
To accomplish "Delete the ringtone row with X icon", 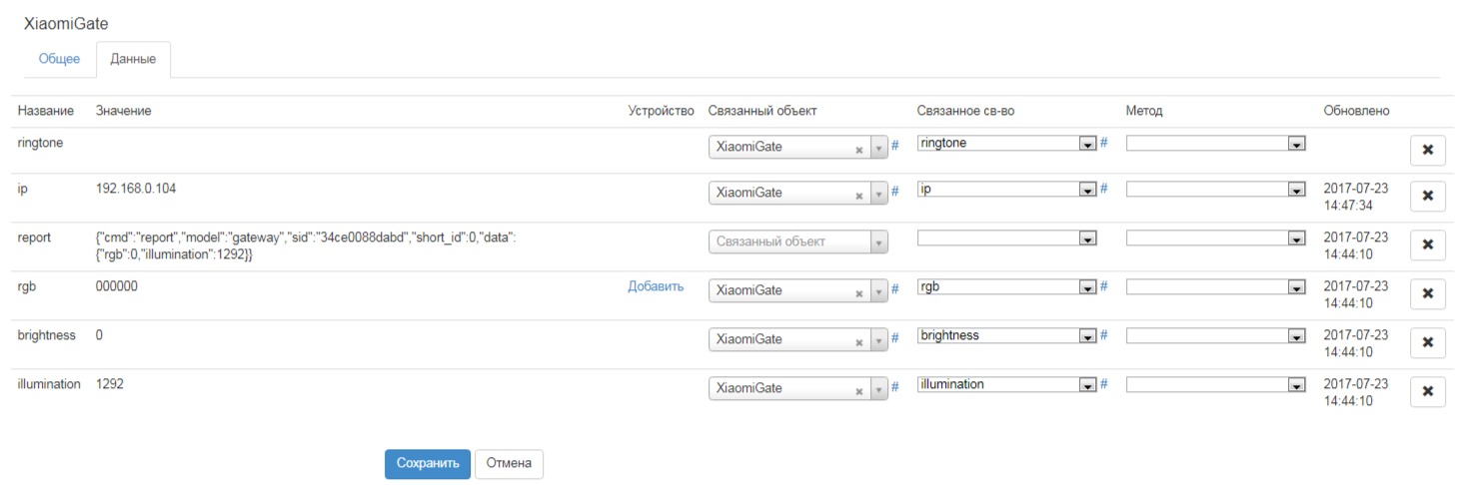I will [1427, 150].
